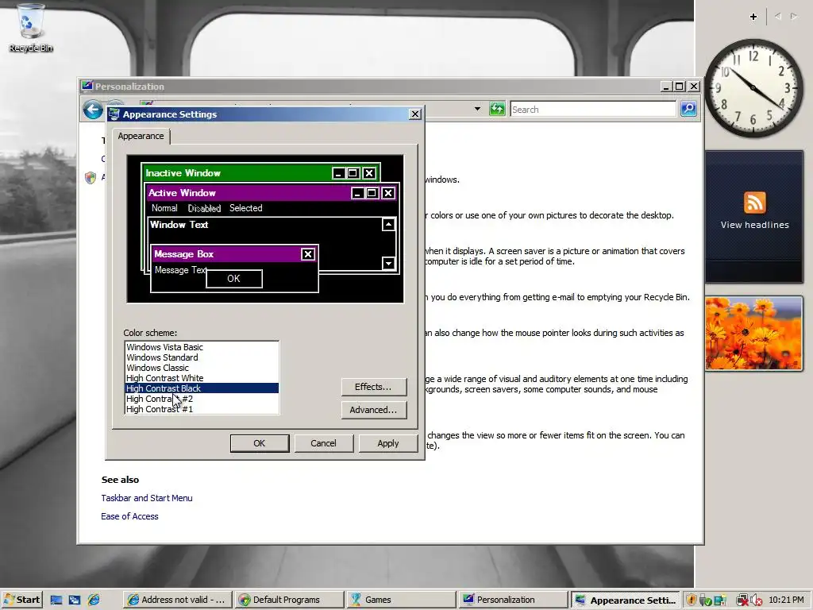
Task: Click the sidebar Add gadget plus icon
Action: pos(753,17)
